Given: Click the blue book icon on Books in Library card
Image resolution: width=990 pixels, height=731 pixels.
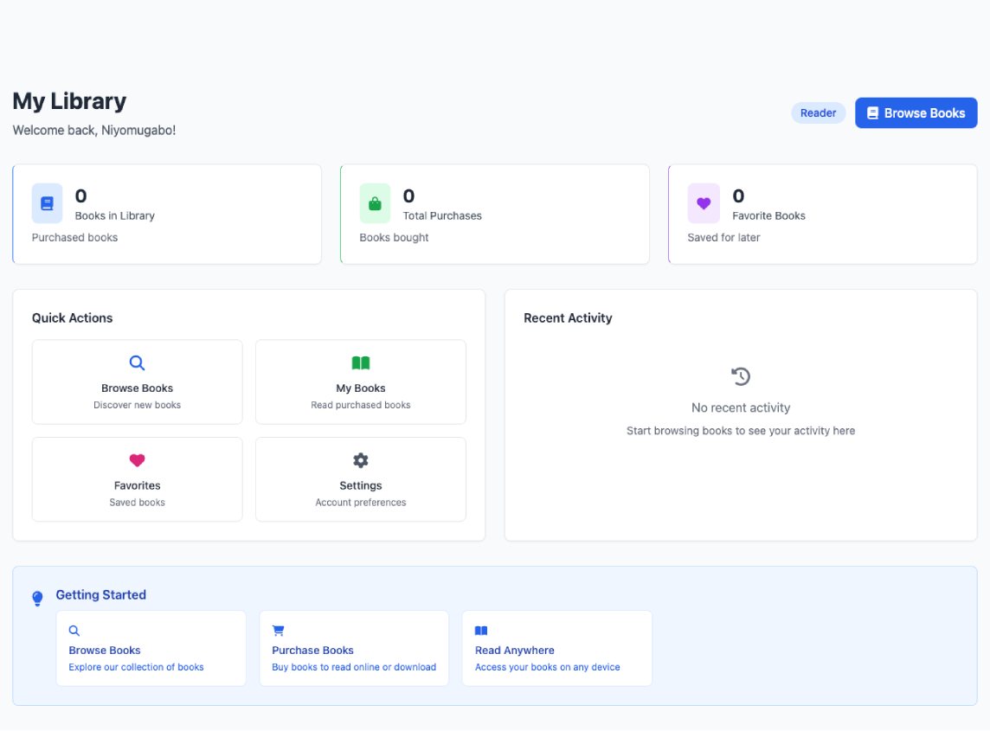Looking at the screenshot, I should [47, 202].
